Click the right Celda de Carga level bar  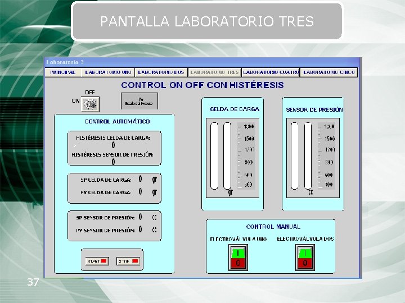(227, 156)
